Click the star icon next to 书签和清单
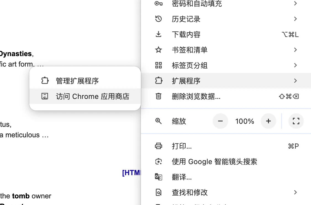 coord(159,50)
